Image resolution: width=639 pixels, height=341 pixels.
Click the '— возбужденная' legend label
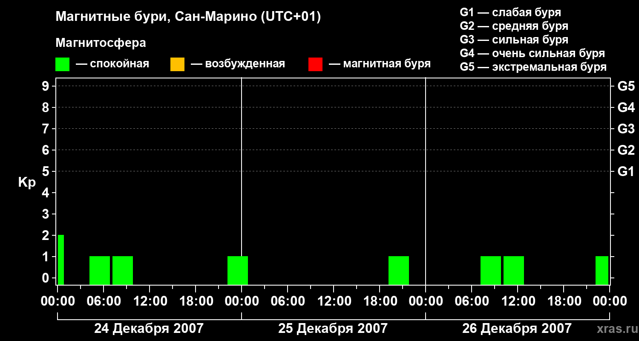point(238,64)
